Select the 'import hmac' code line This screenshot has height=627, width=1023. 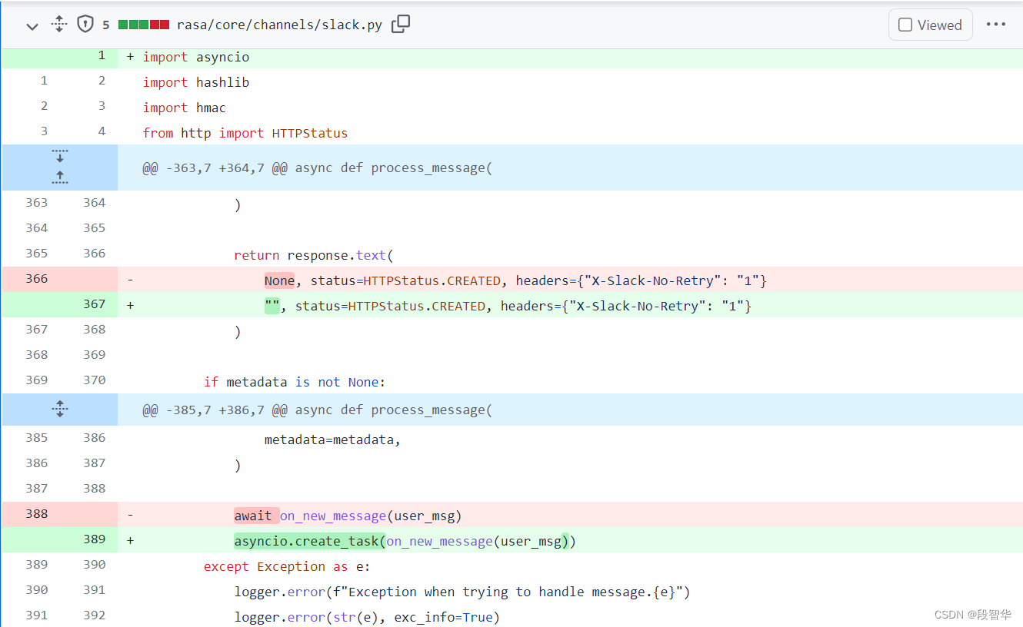185,108
